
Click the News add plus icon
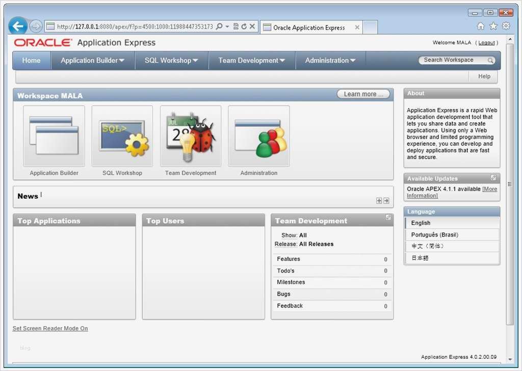click(379, 201)
